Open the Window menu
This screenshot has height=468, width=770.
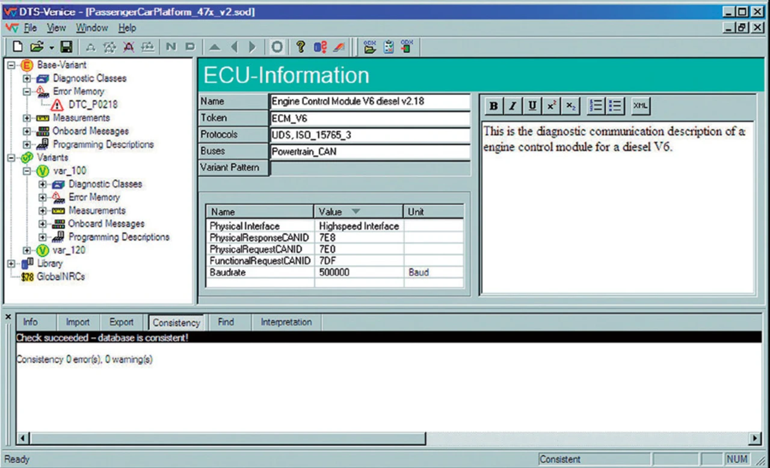click(x=91, y=28)
